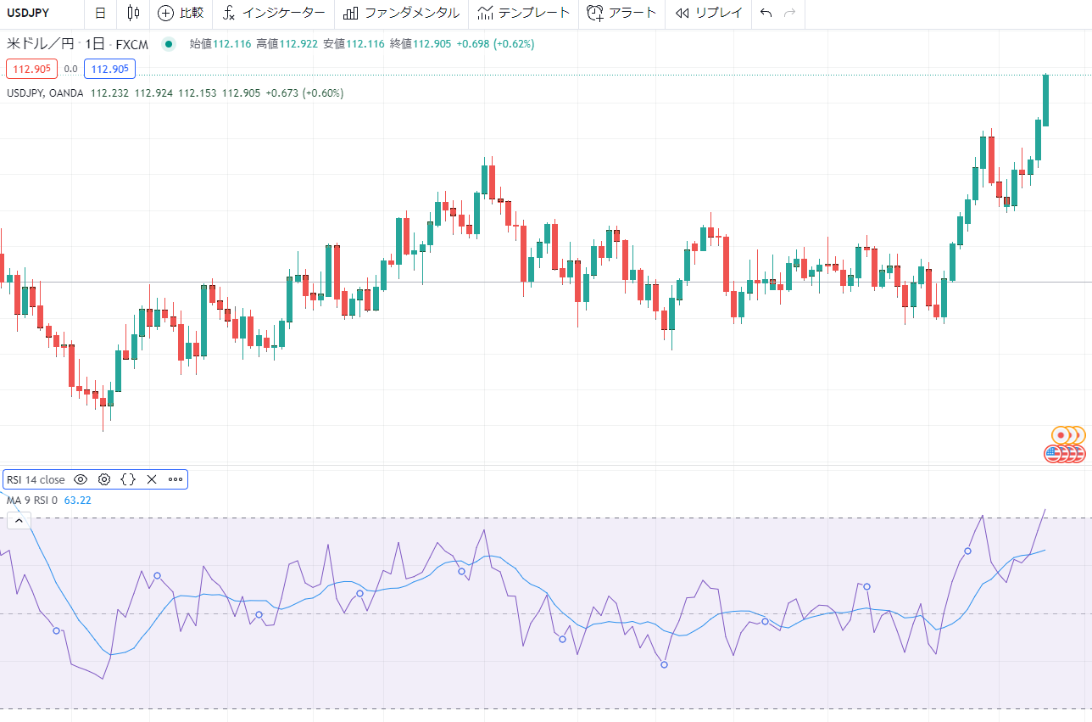Click the red 112.905 sell price button

(31, 70)
